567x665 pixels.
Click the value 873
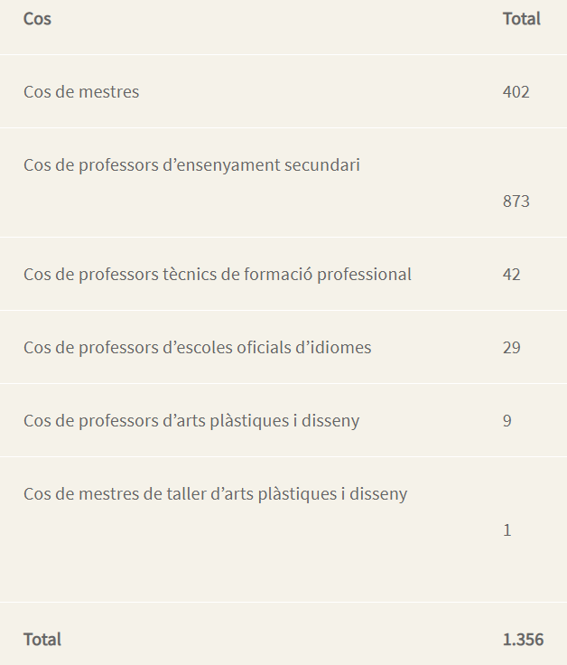pyautogui.click(x=516, y=201)
